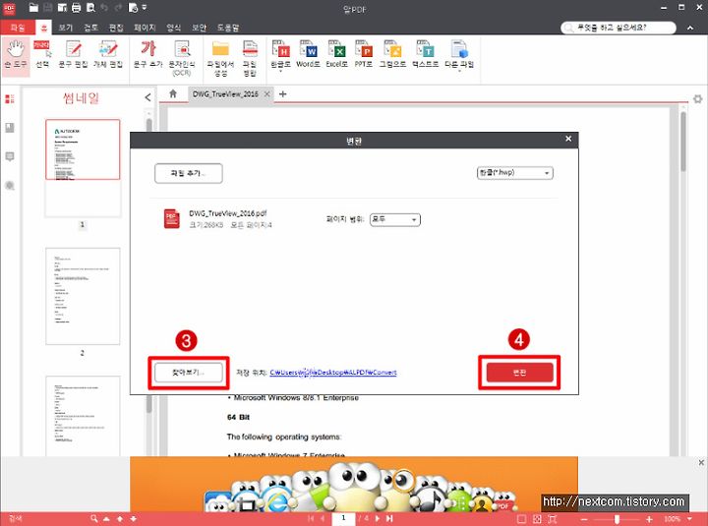Open the save location path link
The height and width of the screenshot is (526, 708).
pyautogui.click(x=332, y=373)
